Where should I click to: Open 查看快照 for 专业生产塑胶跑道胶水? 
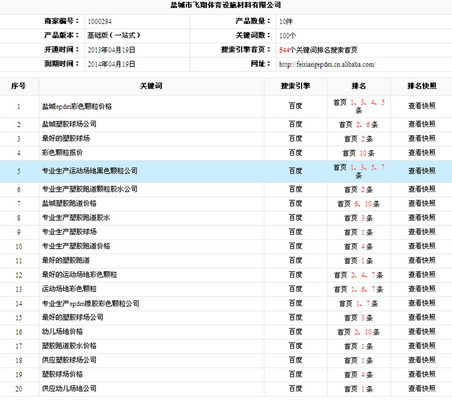[422, 217]
